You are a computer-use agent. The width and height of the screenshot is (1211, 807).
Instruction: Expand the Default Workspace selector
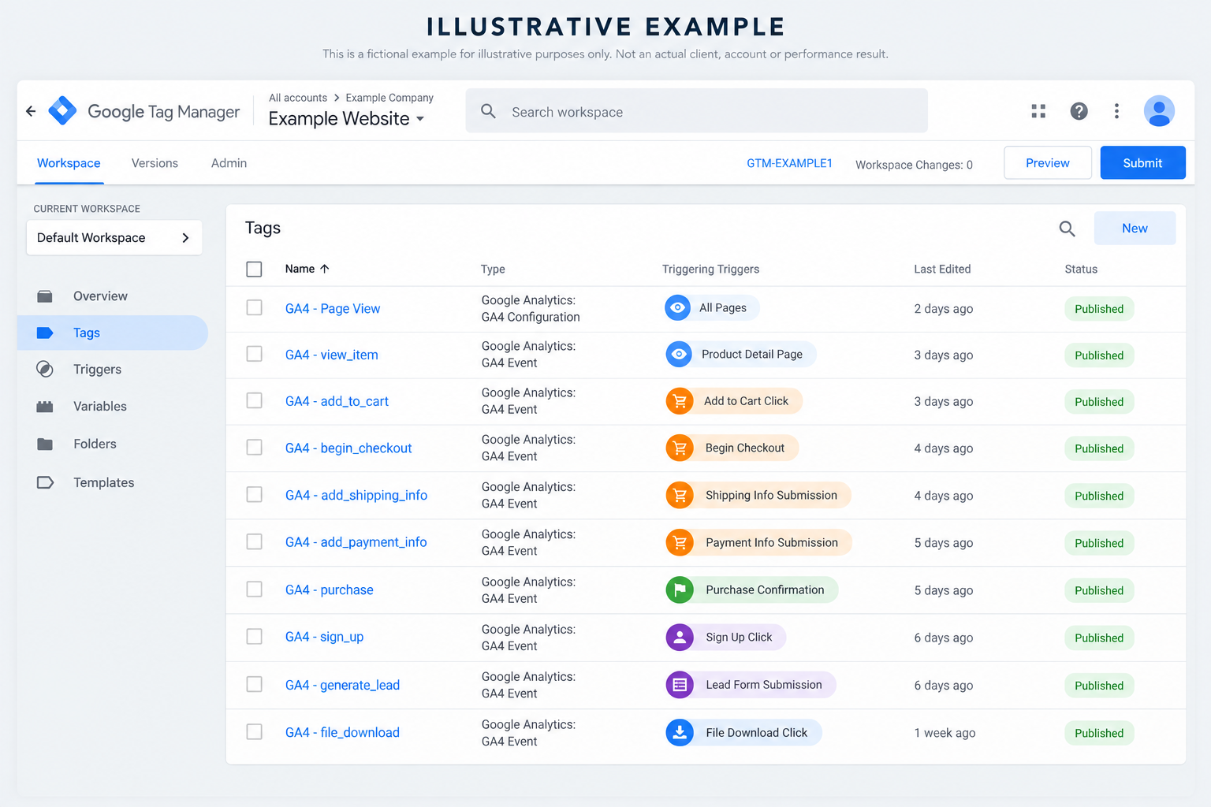point(114,237)
